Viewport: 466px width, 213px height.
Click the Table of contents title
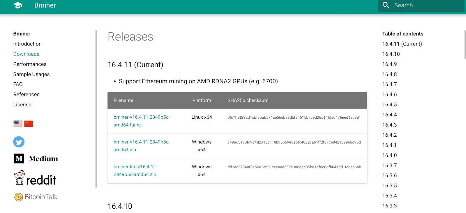pyautogui.click(x=403, y=34)
